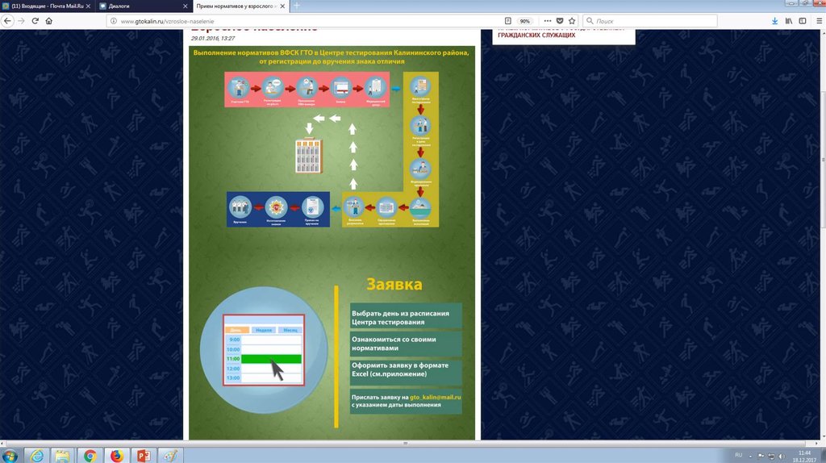This screenshot has height=463, width=826.
Task: Open File Explorer from taskbar
Action: click(63, 456)
